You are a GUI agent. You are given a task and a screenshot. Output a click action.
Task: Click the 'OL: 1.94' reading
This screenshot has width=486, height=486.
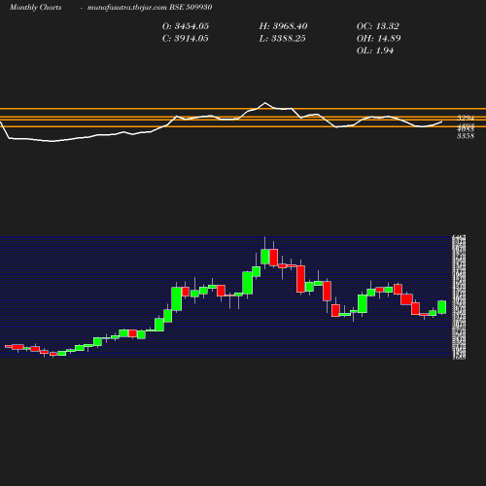click(375, 51)
